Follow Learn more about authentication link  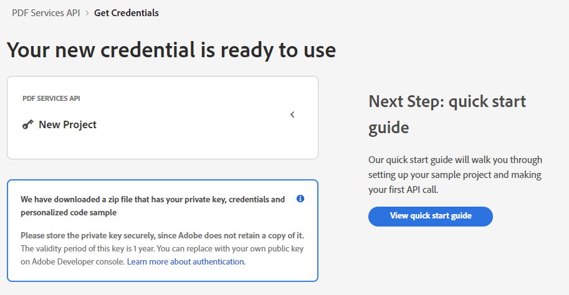pos(186,261)
